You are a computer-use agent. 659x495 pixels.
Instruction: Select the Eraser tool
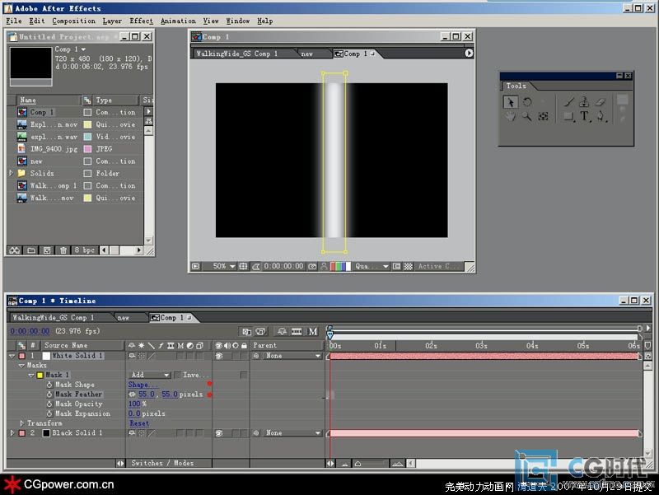click(601, 102)
